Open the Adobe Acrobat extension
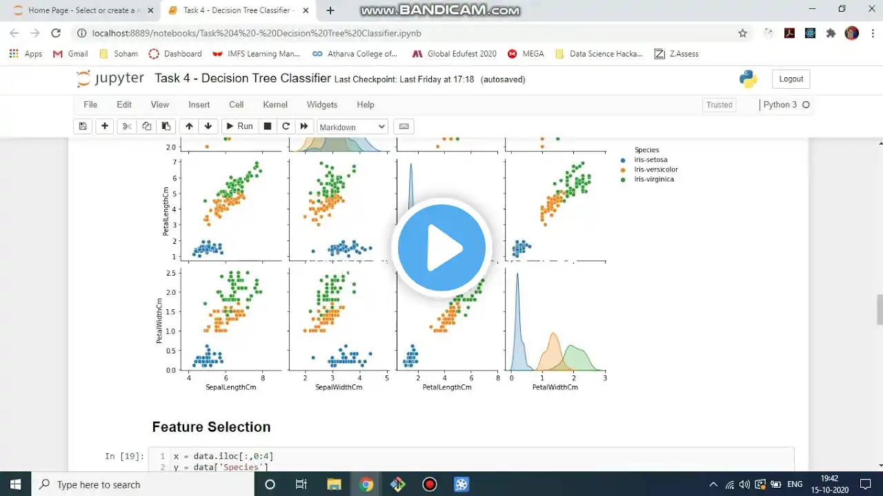Screen dimensions: 883x496 point(790,33)
